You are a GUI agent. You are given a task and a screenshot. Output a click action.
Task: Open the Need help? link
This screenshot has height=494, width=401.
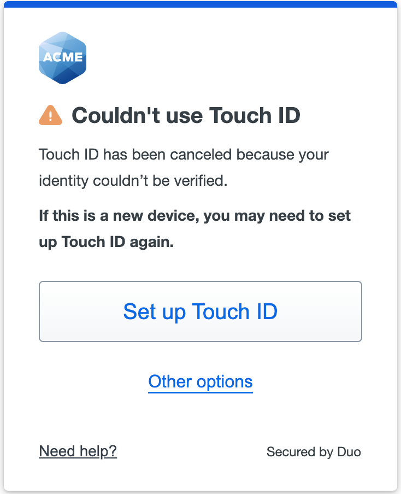(78, 451)
